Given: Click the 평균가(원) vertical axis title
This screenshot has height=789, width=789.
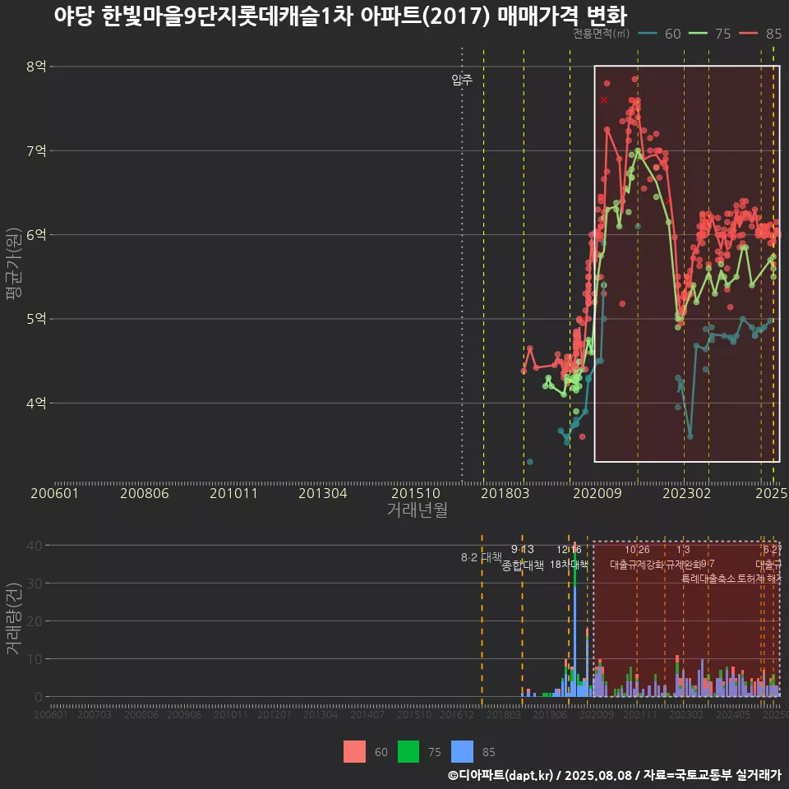Looking at the screenshot, I should pyautogui.click(x=14, y=264).
